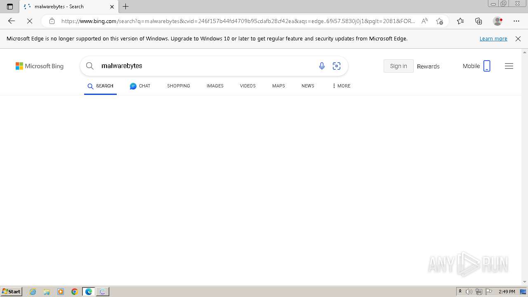Viewport: 528px width, 297px height.
Task: Select the SEARCH results tab
Action: [100, 86]
